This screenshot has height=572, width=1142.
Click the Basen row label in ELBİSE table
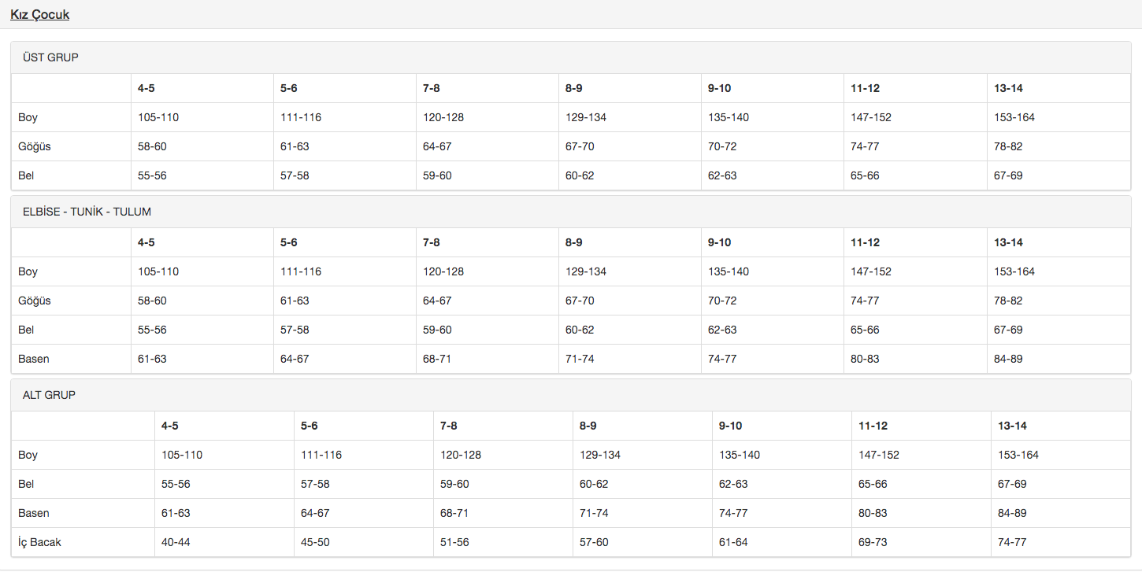click(34, 359)
